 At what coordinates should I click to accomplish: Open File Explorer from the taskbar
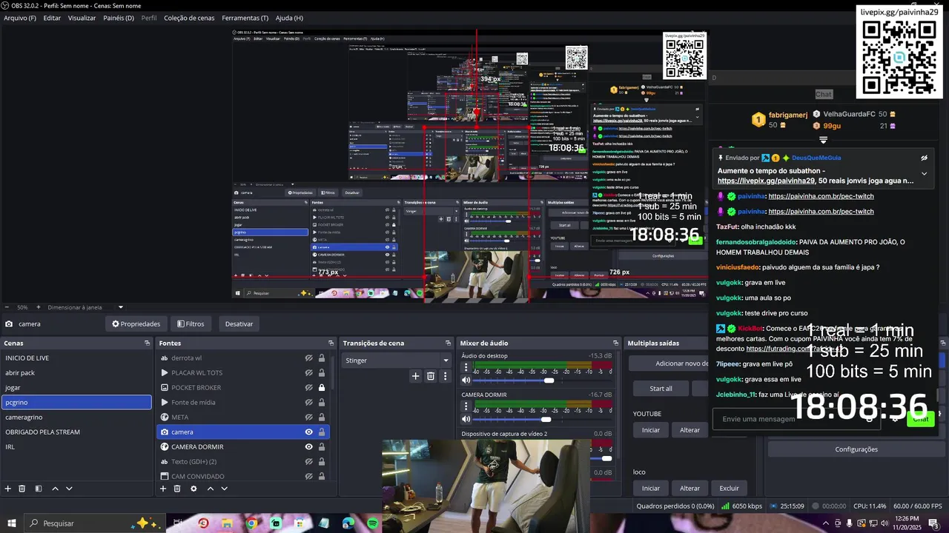coord(228,523)
